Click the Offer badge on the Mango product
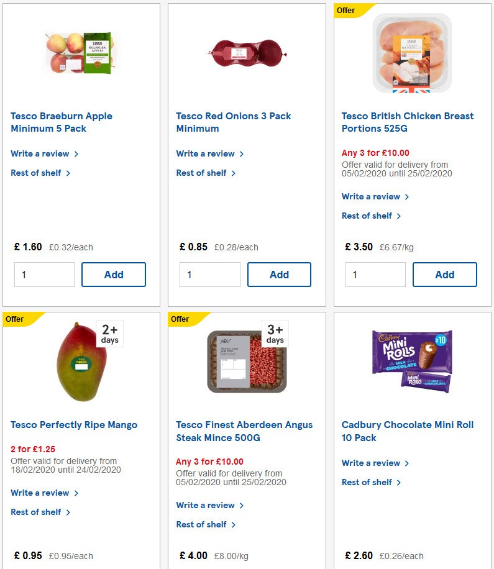494x569 pixels. (x=14, y=319)
